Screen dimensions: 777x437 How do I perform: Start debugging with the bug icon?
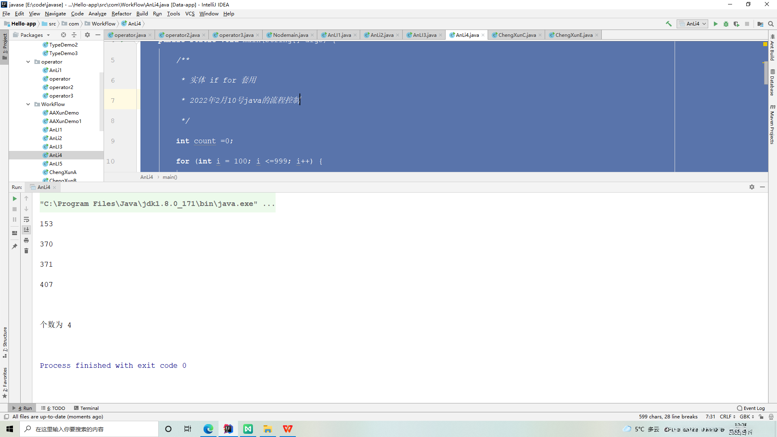coord(726,24)
